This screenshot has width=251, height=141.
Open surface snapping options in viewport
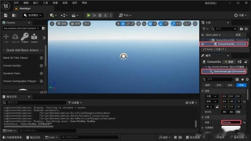pyautogui.click(x=144, y=24)
